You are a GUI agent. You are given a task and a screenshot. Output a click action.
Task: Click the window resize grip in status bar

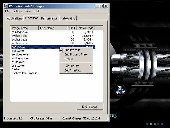click(107, 119)
